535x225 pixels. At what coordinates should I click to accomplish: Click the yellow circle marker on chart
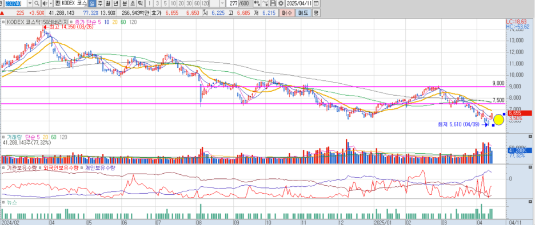point(498,120)
